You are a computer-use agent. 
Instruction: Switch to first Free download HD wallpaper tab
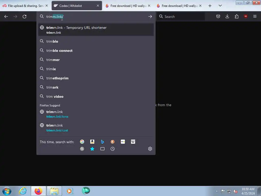tap(128, 6)
